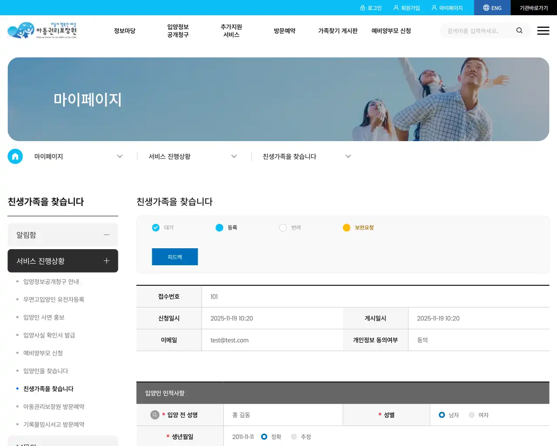557x446 pixels.
Task: Open the 마이페이지 breadcrumb dropdown
Action: click(x=120, y=156)
